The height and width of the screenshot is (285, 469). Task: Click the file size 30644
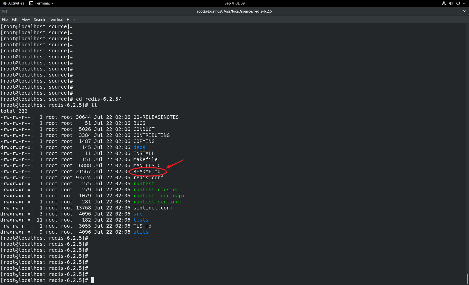point(83,117)
